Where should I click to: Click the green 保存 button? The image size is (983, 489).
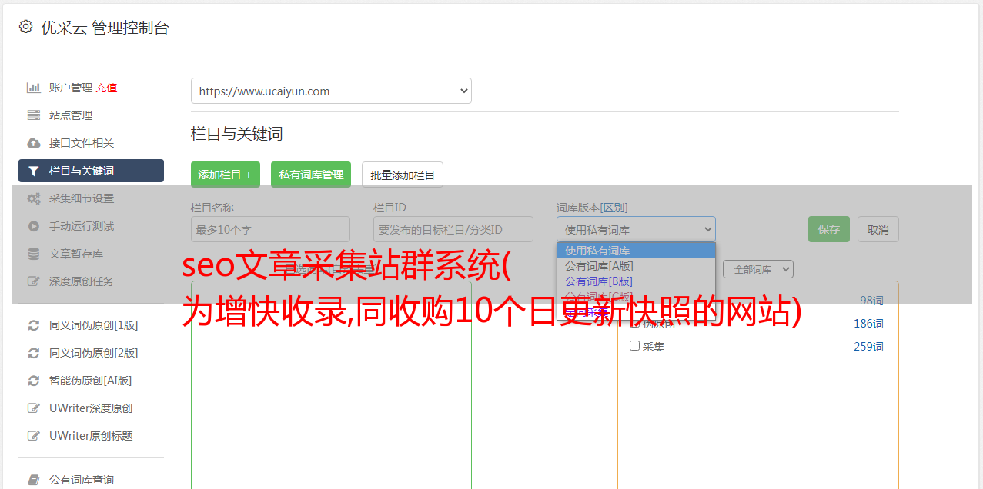pyautogui.click(x=829, y=229)
